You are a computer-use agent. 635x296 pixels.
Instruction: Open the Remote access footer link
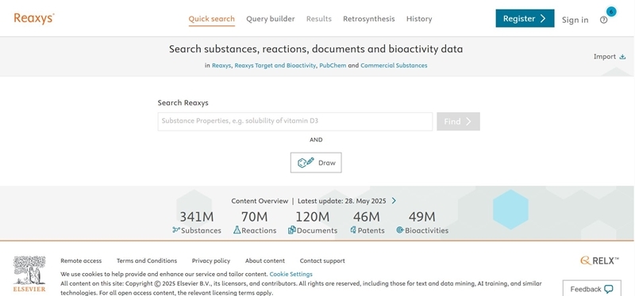pyautogui.click(x=81, y=261)
